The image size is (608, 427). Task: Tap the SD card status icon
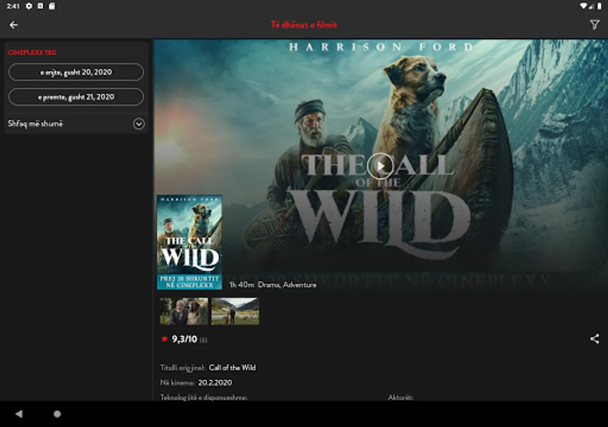[52, 6]
